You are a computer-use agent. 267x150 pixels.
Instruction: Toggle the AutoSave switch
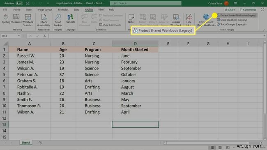19,3
